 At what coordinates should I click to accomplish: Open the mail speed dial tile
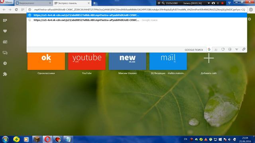[x=168, y=61]
